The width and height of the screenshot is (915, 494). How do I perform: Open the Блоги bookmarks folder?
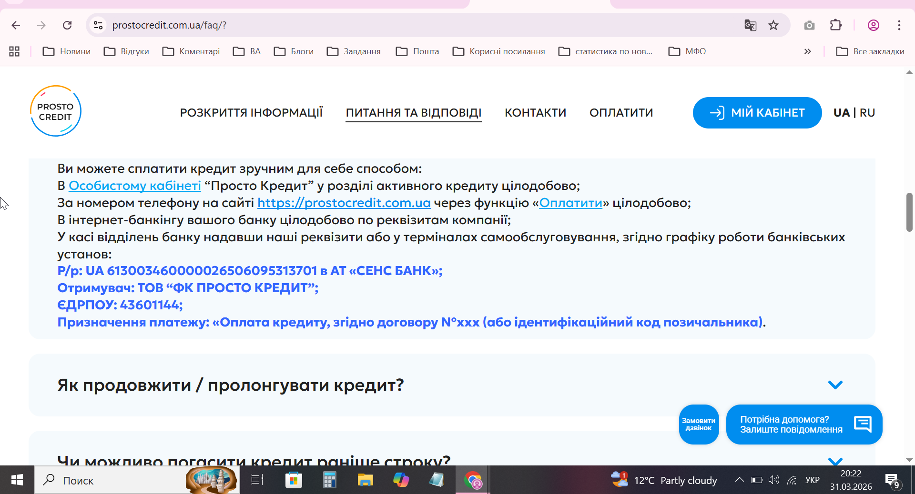(x=294, y=51)
